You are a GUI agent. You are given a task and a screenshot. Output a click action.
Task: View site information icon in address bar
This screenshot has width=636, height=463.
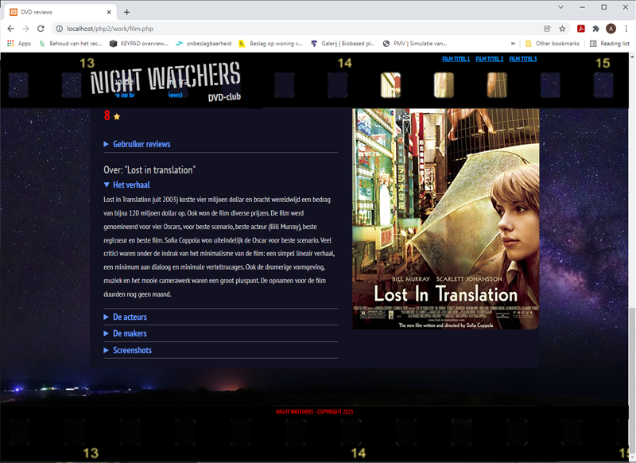coord(59,29)
